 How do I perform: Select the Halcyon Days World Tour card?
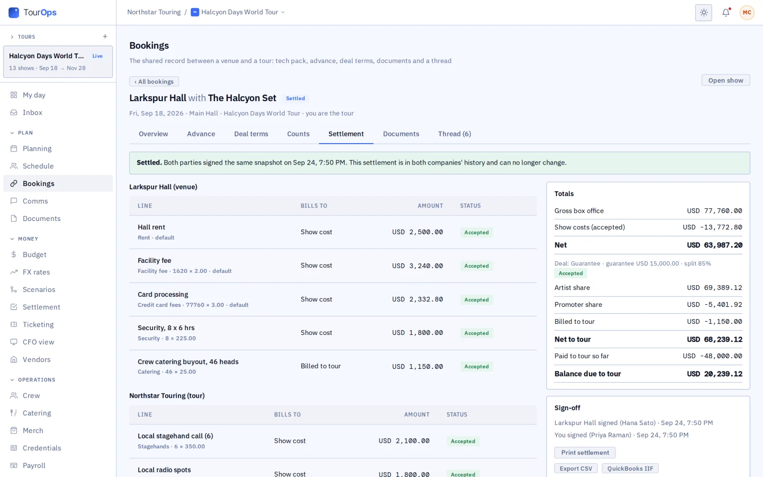[x=58, y=62]
